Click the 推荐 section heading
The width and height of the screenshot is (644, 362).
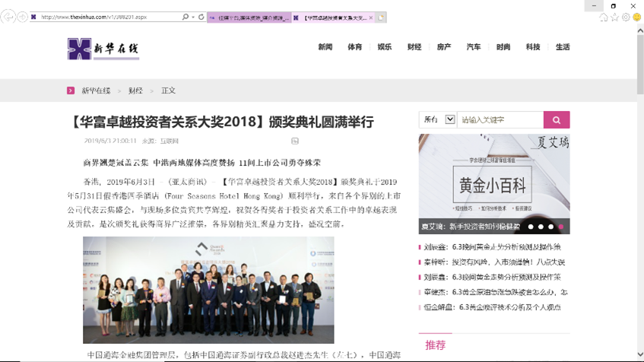[436, 345]
